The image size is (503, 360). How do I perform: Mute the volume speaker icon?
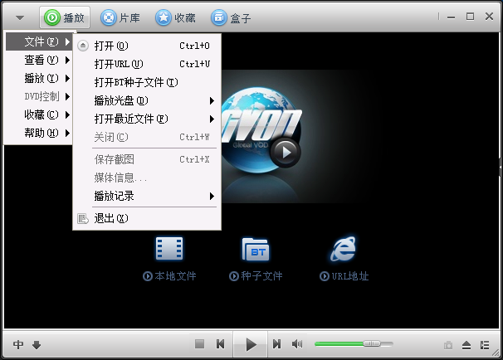[x=297, y=343]
